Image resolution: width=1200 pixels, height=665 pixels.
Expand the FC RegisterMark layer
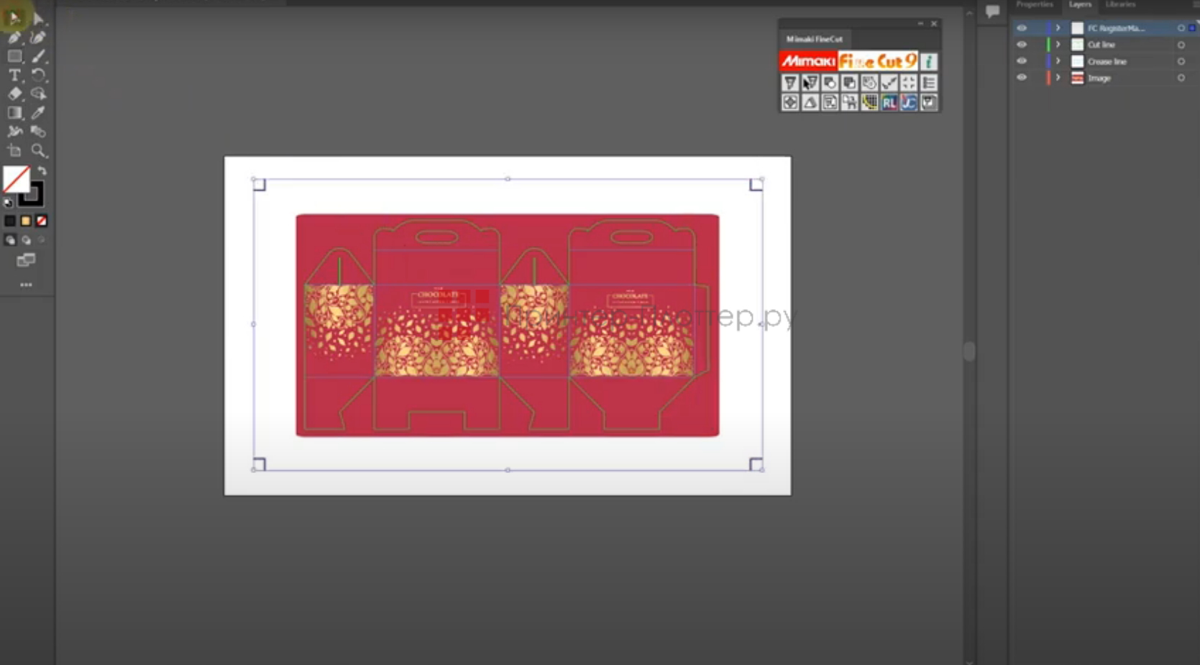tap(1058, 27)
